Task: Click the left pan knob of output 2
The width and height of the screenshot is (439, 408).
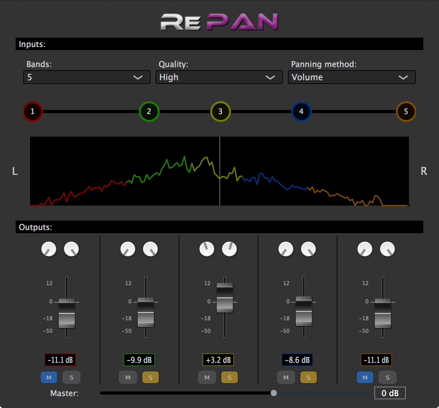Action: click(x=128, y=249)
